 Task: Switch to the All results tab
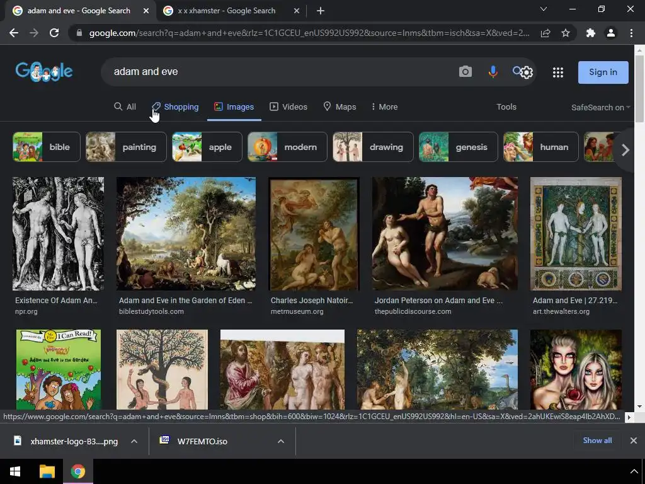click(125, 107)
